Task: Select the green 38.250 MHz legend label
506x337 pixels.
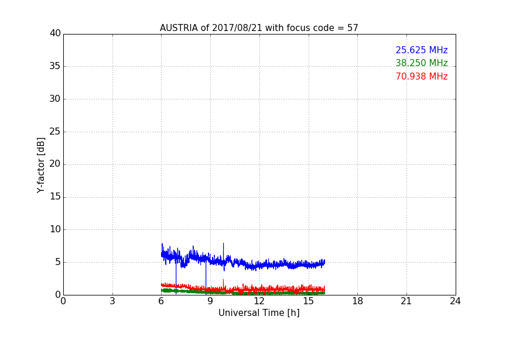Action: pos(422,63)
